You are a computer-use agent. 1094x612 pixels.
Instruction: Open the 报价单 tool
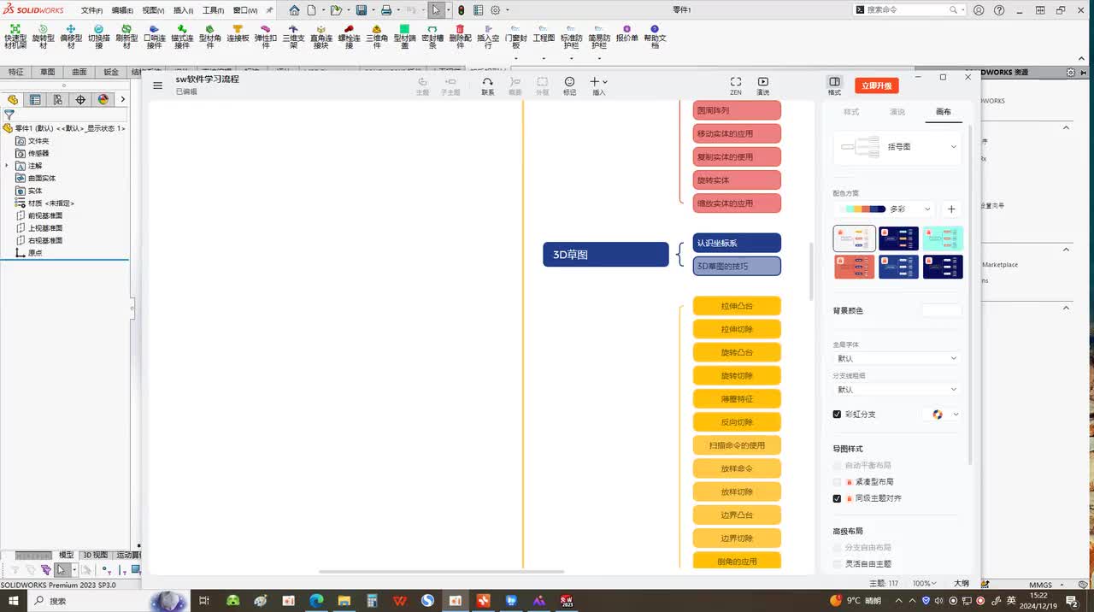[x=627, y=34]
